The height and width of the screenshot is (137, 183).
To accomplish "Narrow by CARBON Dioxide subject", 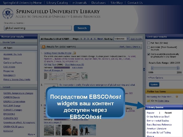I will click(x=12, y=97).
